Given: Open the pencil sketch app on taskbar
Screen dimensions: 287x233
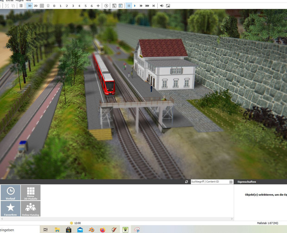Looking at the screenshot, I should click(114, 230).
